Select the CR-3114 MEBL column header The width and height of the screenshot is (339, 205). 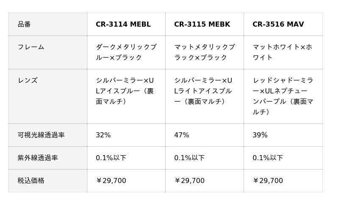tap(123, 25)
